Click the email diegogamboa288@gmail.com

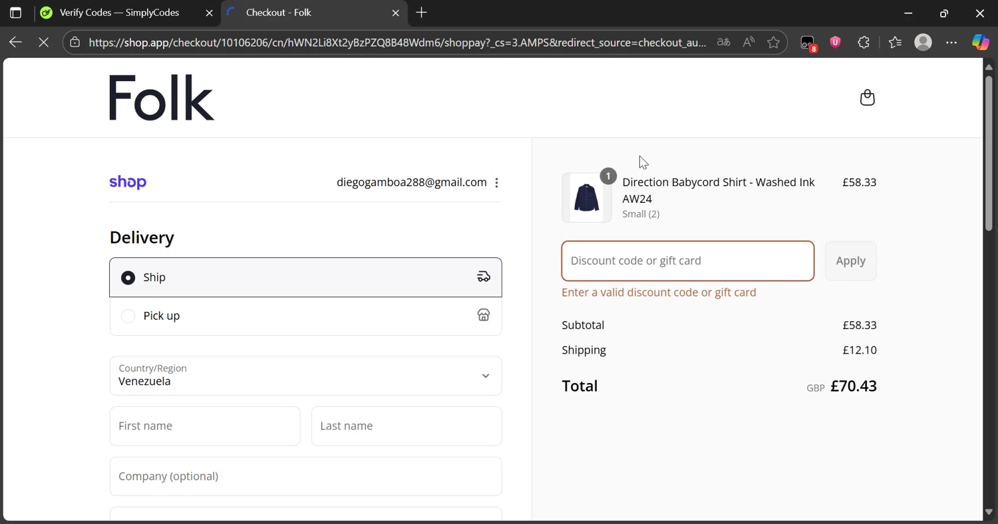coord(412,182)
